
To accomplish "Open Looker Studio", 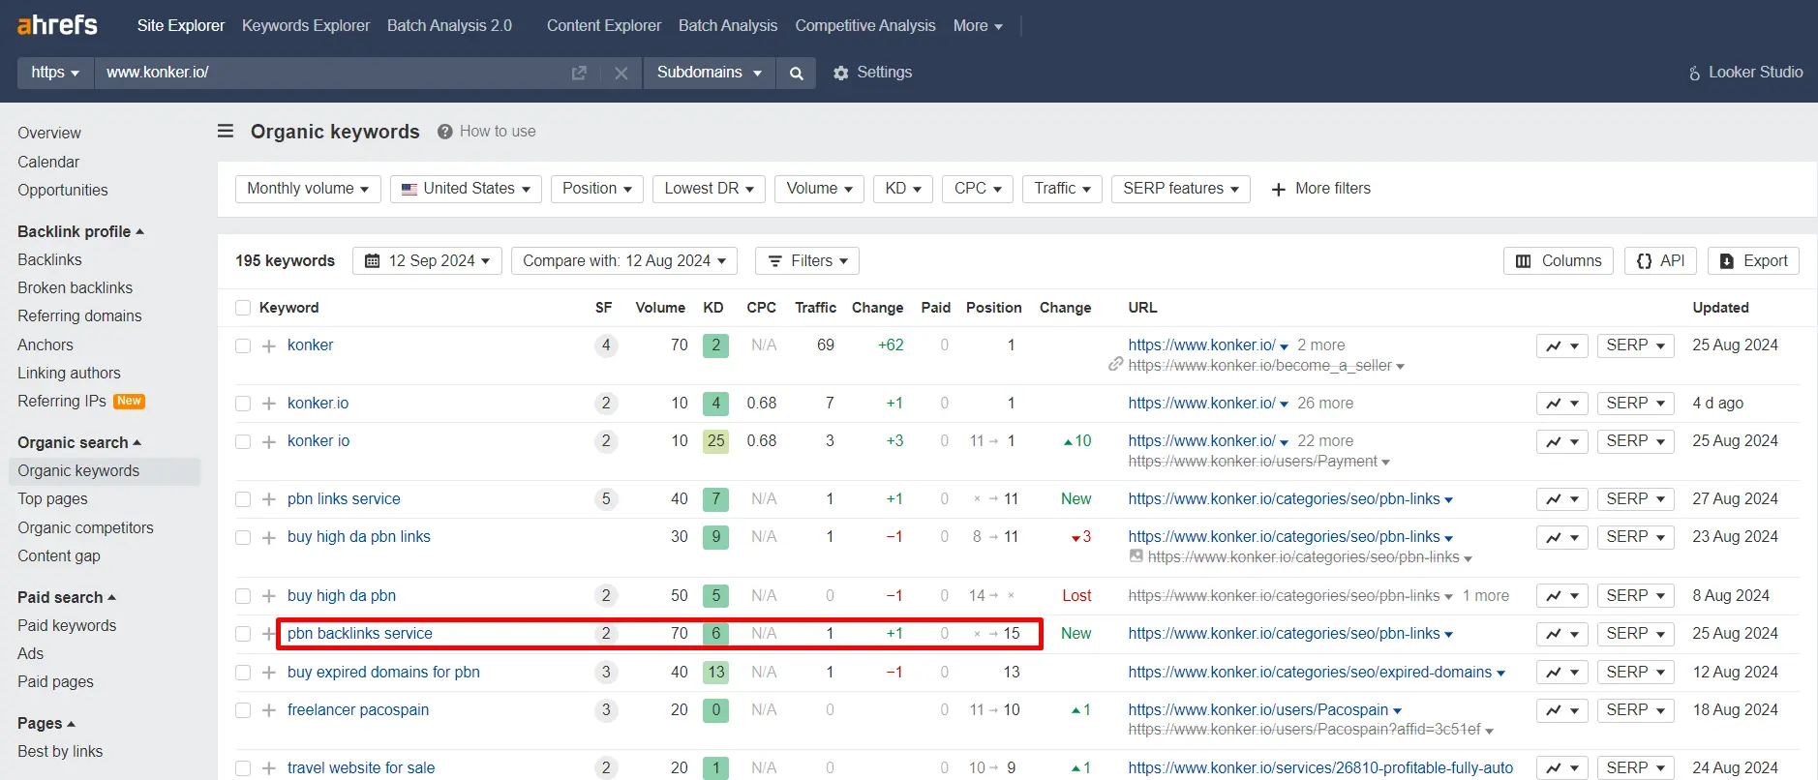I will click(1745, 73).
